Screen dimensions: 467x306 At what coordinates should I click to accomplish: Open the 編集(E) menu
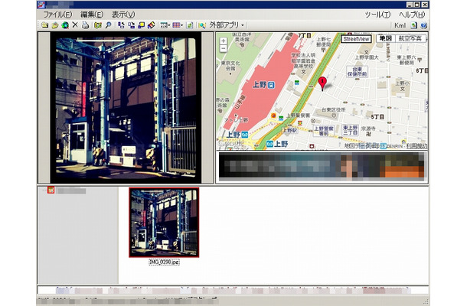(x=92, y=15)
